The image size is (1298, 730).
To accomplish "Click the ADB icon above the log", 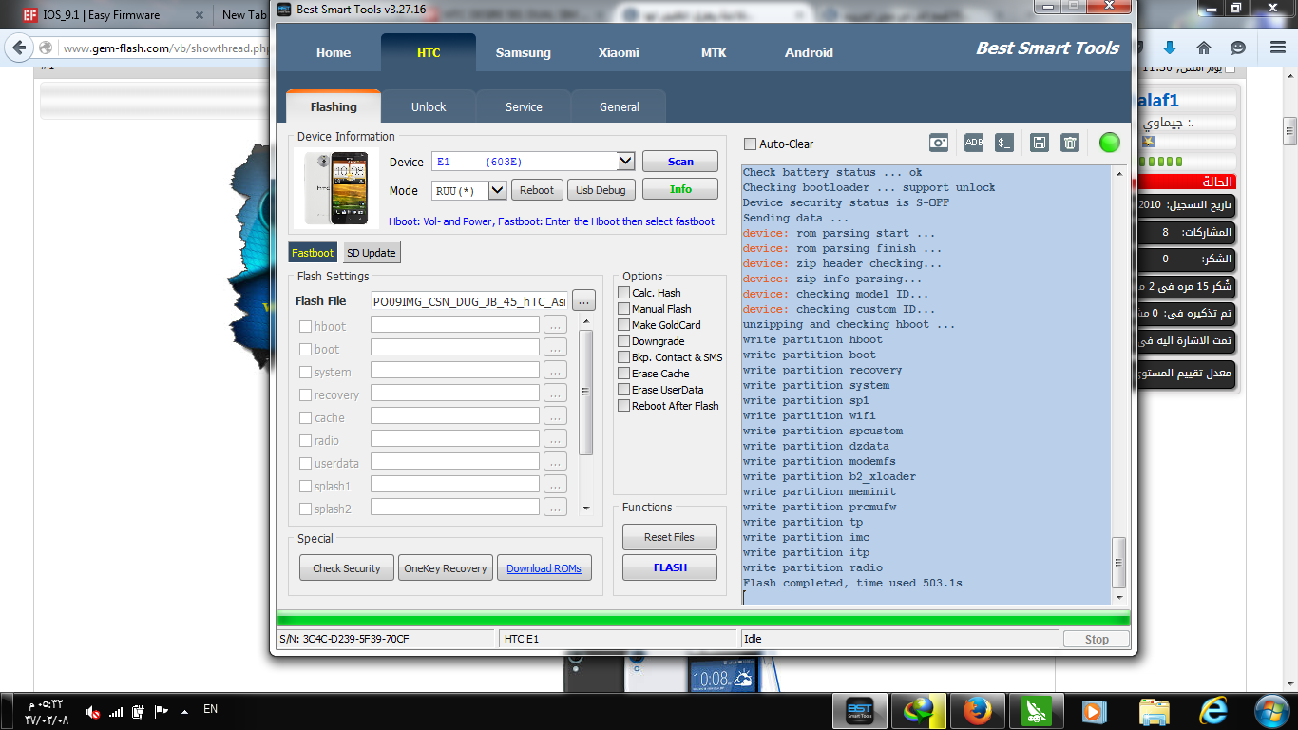I will tap(974, 143).
